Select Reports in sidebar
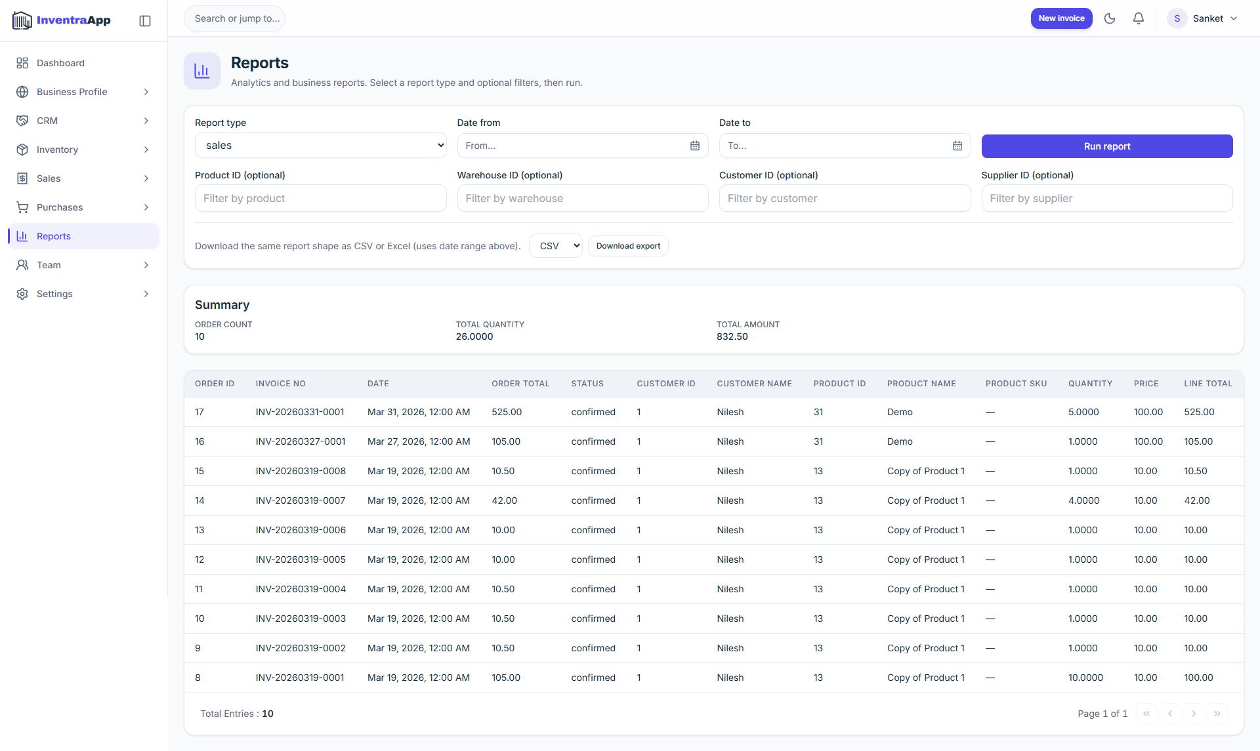 point(84,236)
